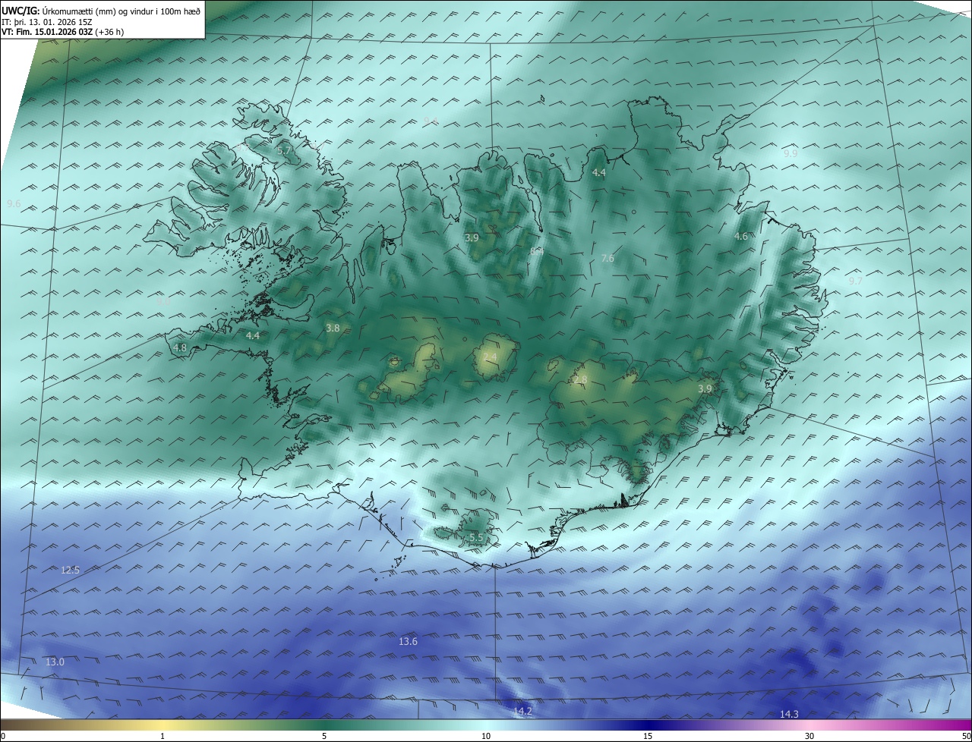This screenshot has height=742, width=972.
Task: Click the 30 tick label on the color scale
Action: (809, 736)
